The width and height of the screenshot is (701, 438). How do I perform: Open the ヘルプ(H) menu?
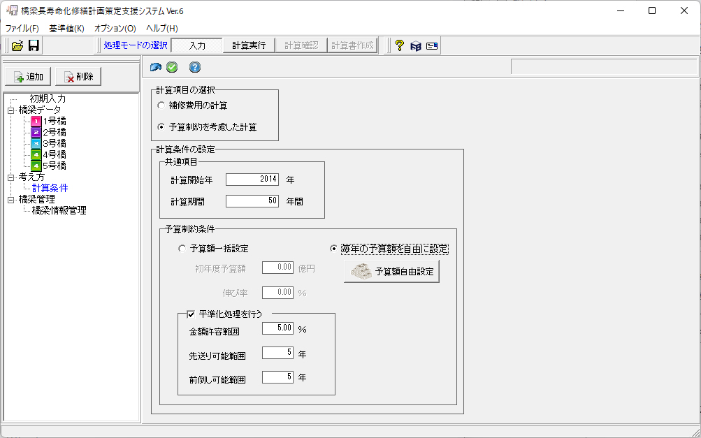click(x=162, y=29)
